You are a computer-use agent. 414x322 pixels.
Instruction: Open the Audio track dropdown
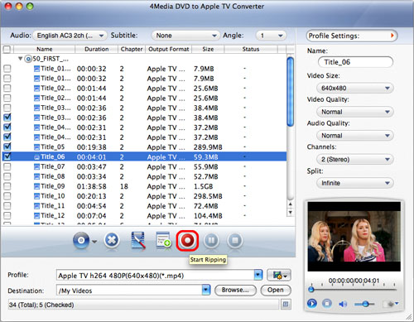click(x=70, y=36)
